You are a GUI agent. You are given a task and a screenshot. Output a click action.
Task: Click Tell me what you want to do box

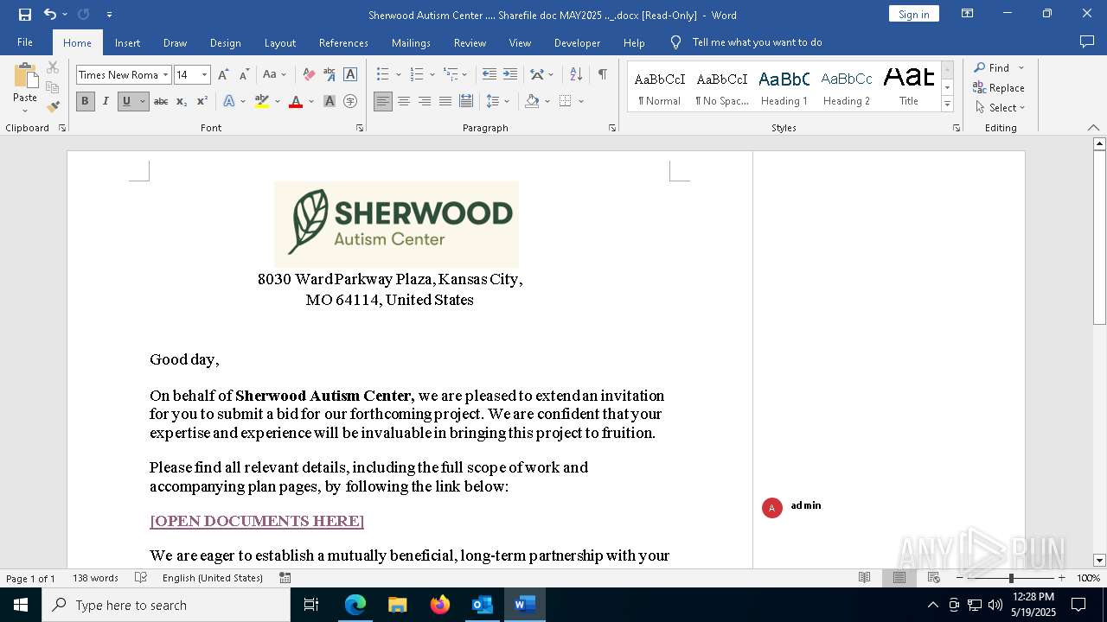[x=758, y=42]
